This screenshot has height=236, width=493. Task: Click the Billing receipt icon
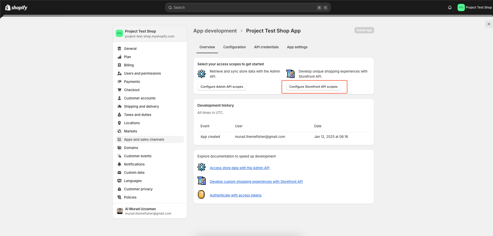(119, 65)
